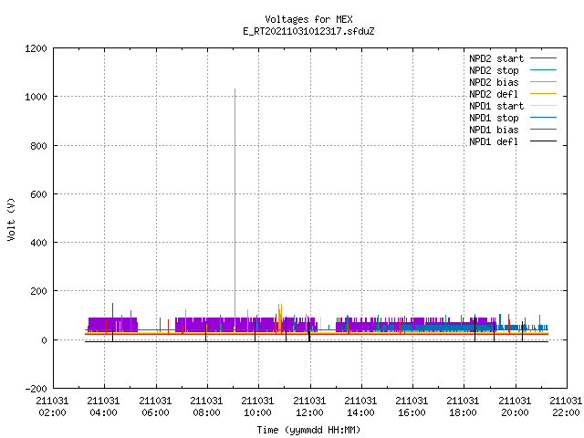This screenshot has width=584, height=438.
Task: Click the 600 y-axis tick label
Action: pyautogui.click(x=38, y=194)
